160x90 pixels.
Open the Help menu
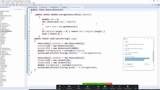33,3
